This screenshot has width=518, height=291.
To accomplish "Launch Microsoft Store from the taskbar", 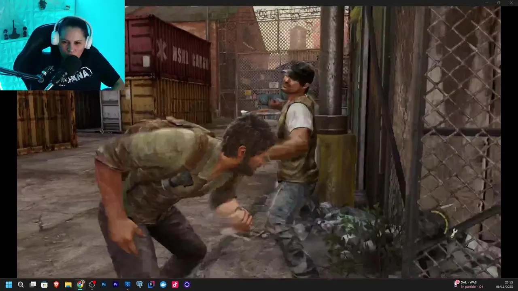I will pos(45,285).
